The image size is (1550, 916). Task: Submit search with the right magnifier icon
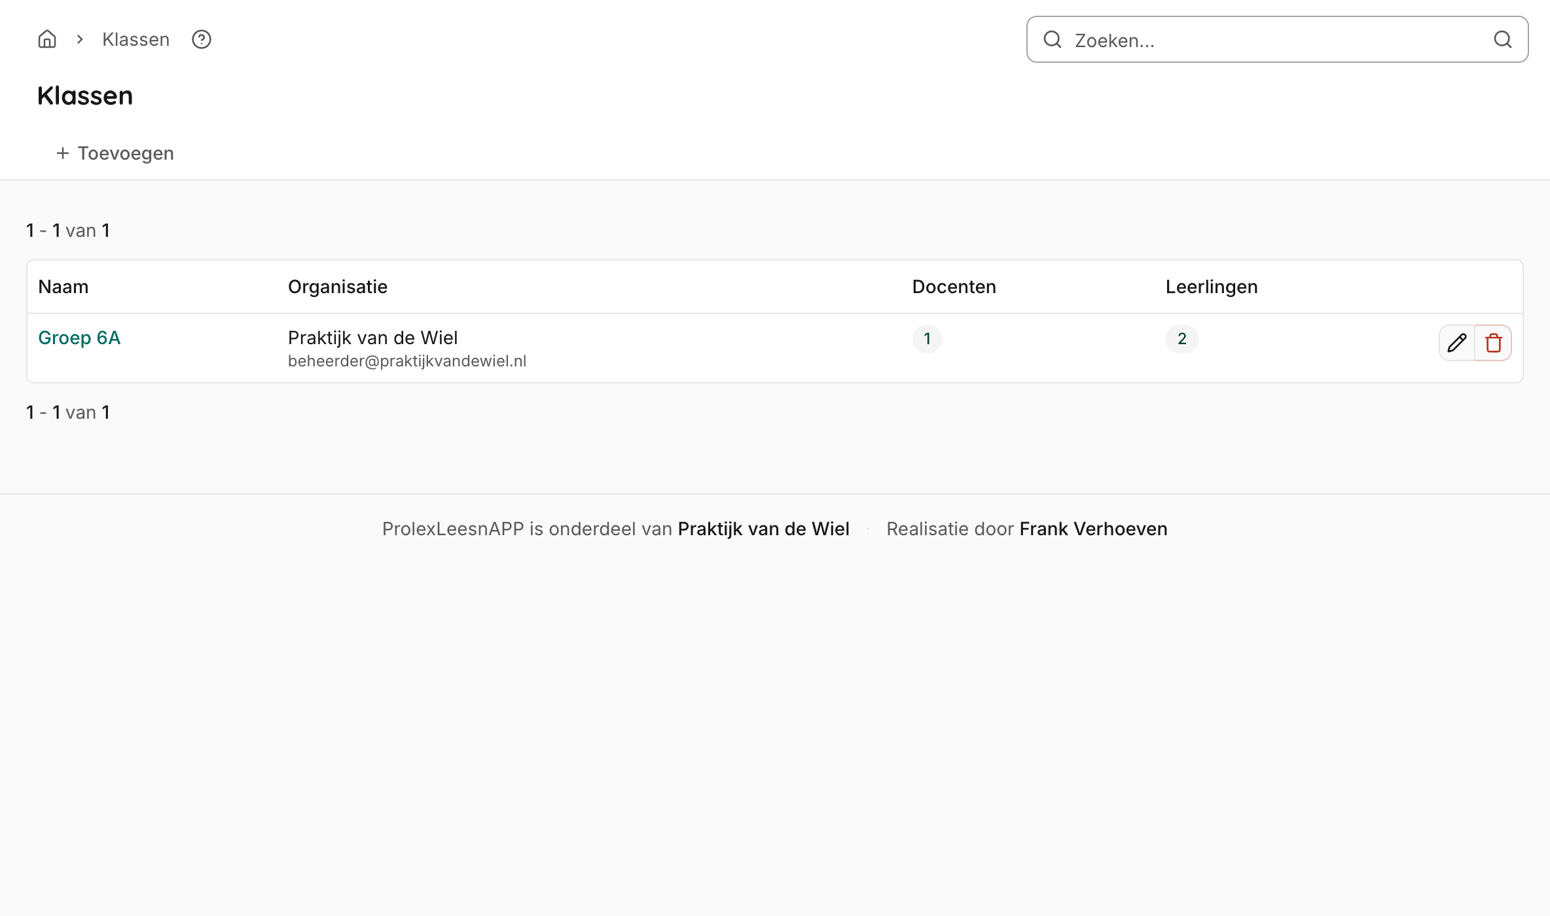coord(1503,40)
